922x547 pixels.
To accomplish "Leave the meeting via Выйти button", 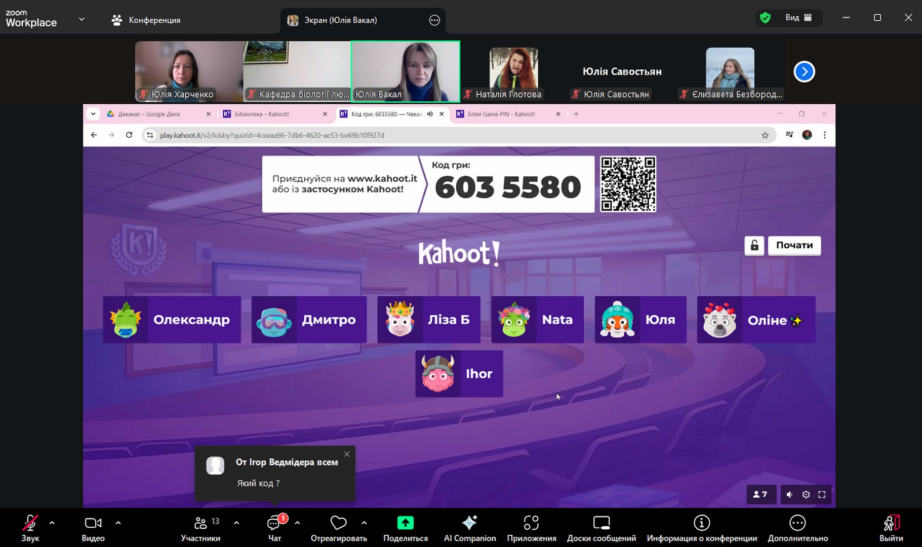I will pos(891,528).
